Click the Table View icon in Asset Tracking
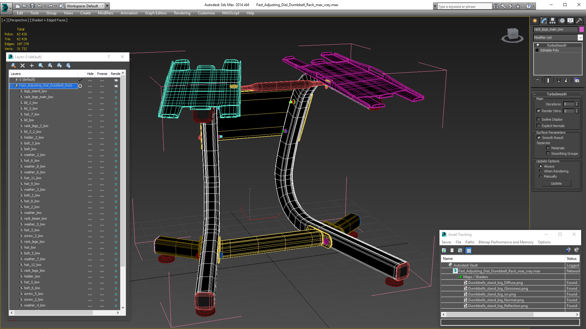Image resolution: width=586 pixels, height=329 pixels. tap(469, 250)
